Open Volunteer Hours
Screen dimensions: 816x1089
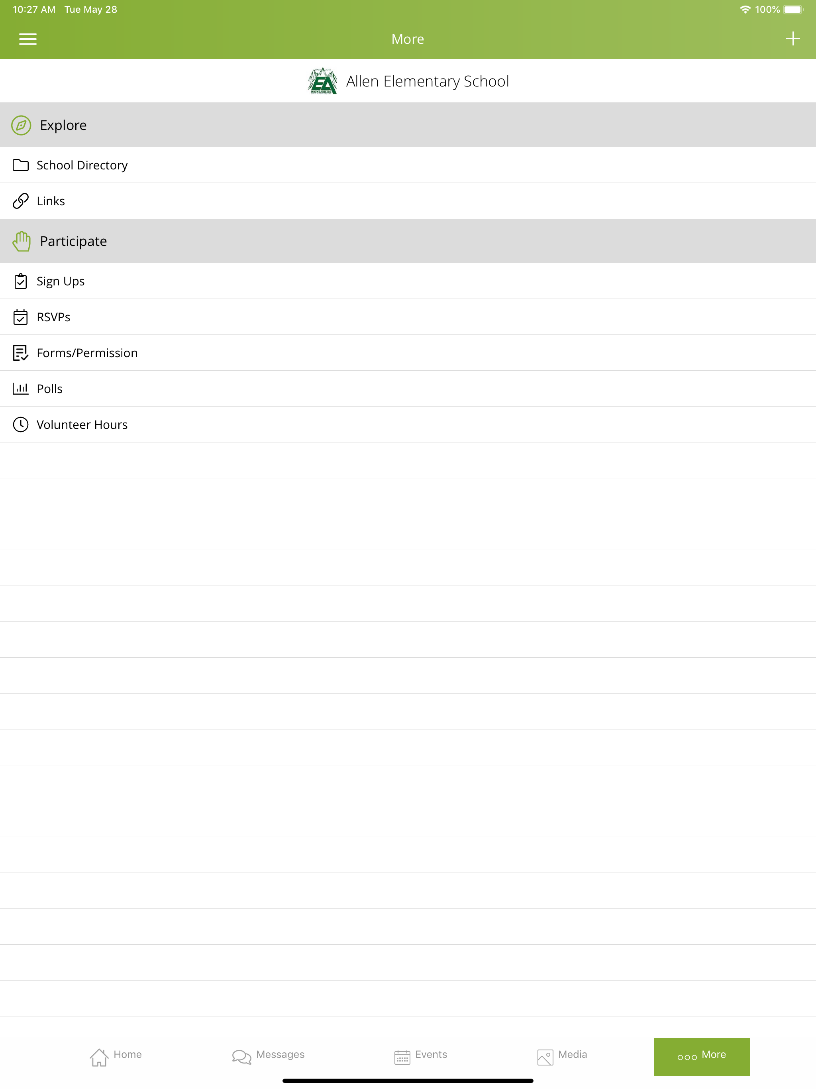click(408, 425)
